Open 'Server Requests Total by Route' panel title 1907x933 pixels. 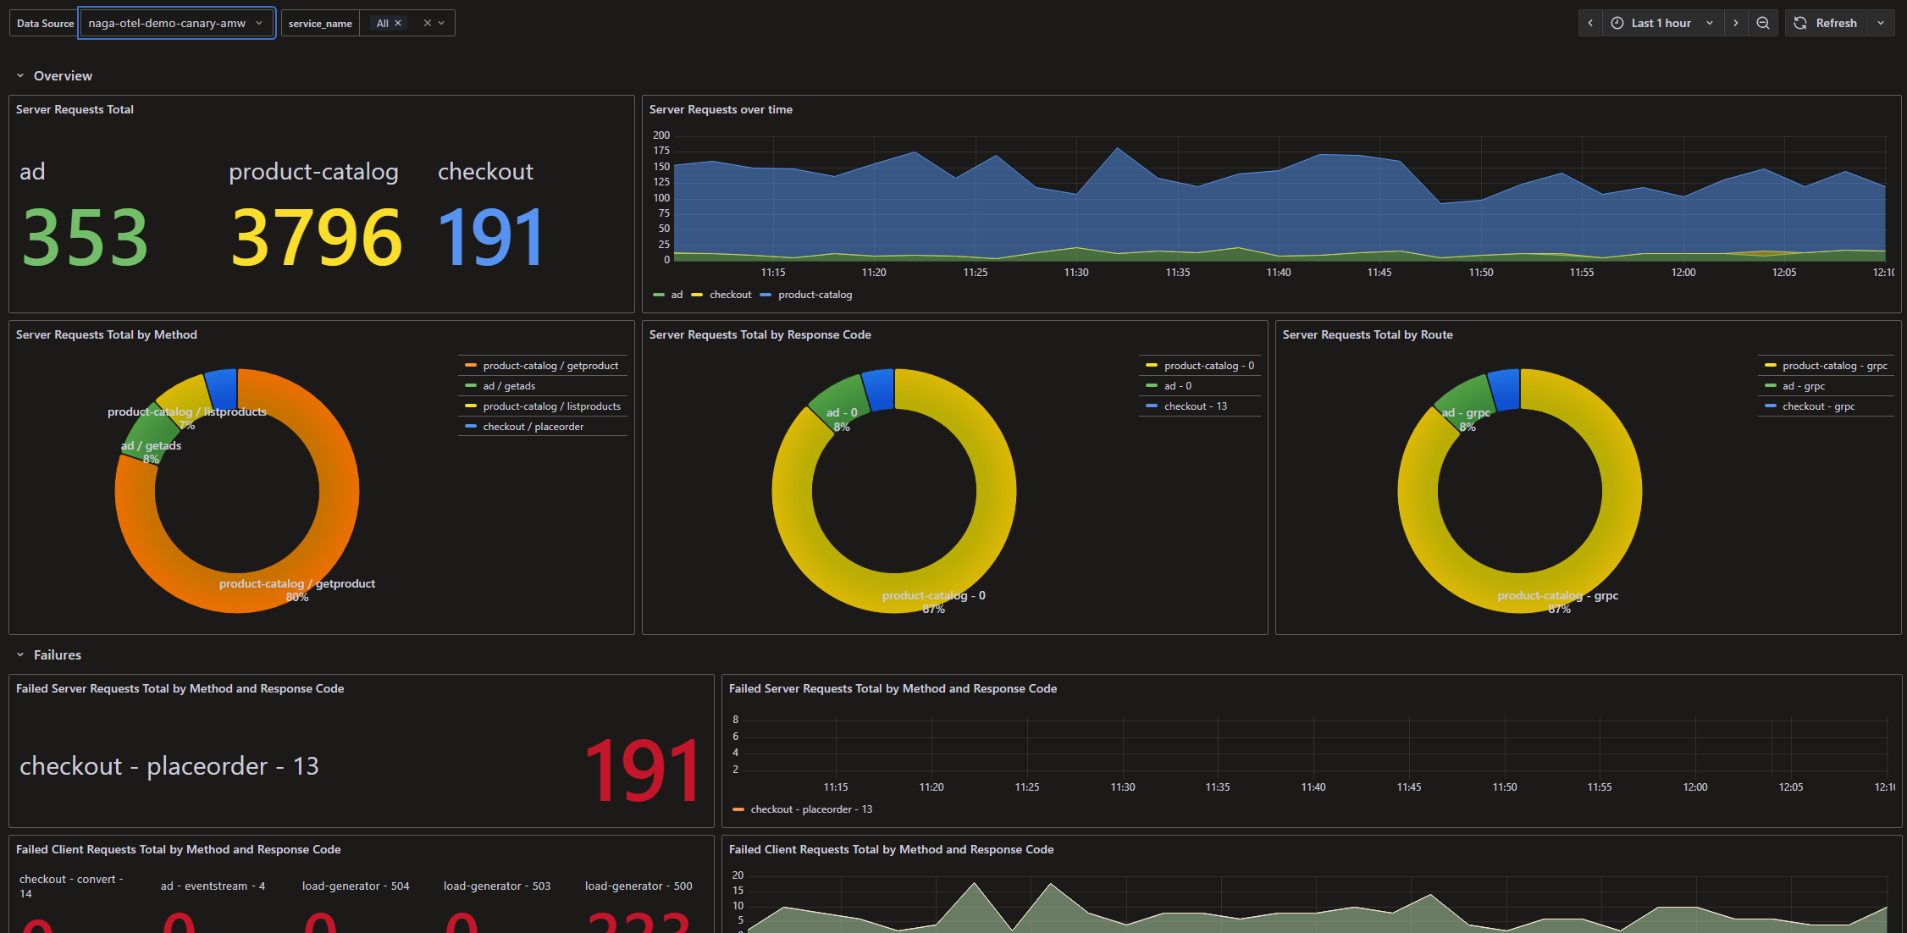pyautogui.click(x=1367, y=334)
